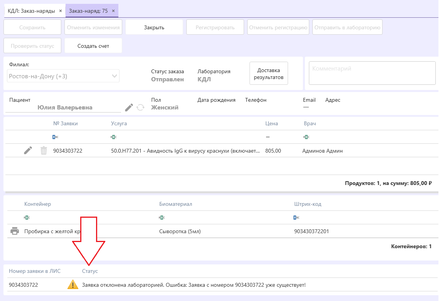Click gender value Женский

pos(165,108)
